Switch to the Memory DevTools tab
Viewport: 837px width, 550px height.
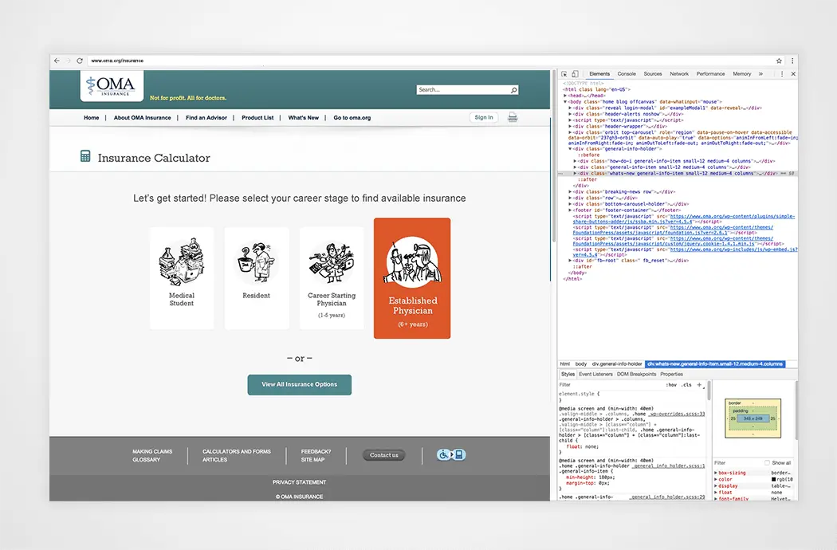[742, 74]
